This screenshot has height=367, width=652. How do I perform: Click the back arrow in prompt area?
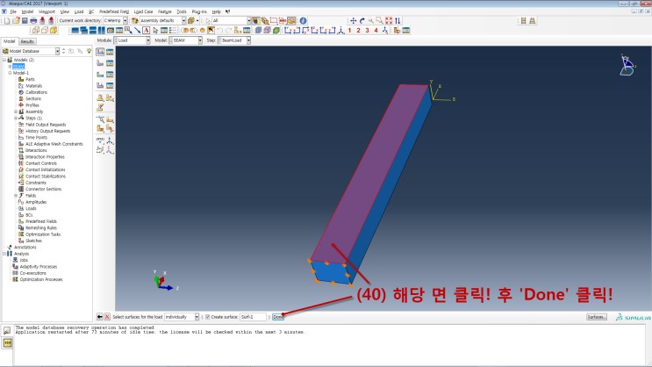[x=100, y=317]
